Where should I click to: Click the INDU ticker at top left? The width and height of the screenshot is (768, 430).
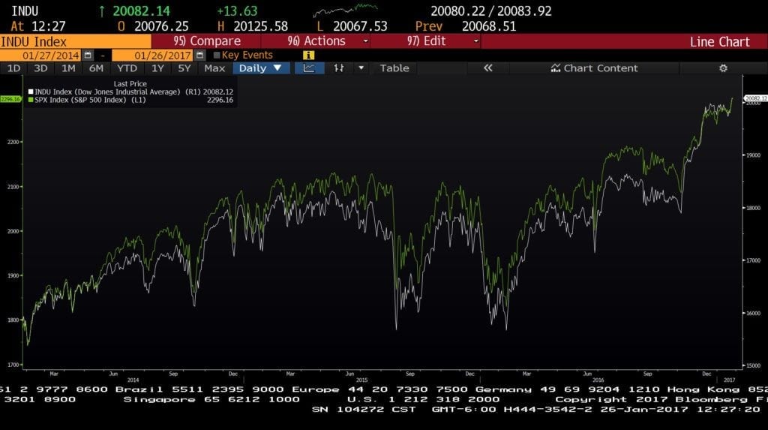25,11
